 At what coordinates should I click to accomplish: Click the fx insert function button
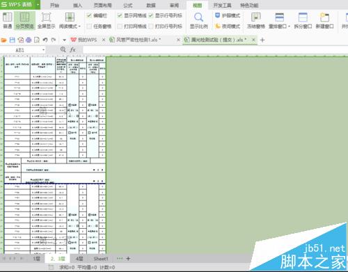73,49
